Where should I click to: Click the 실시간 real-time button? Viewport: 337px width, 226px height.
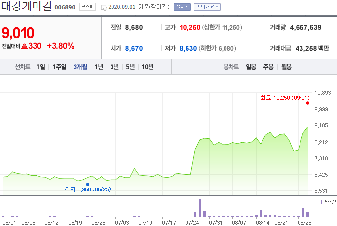tap(182, 7)
